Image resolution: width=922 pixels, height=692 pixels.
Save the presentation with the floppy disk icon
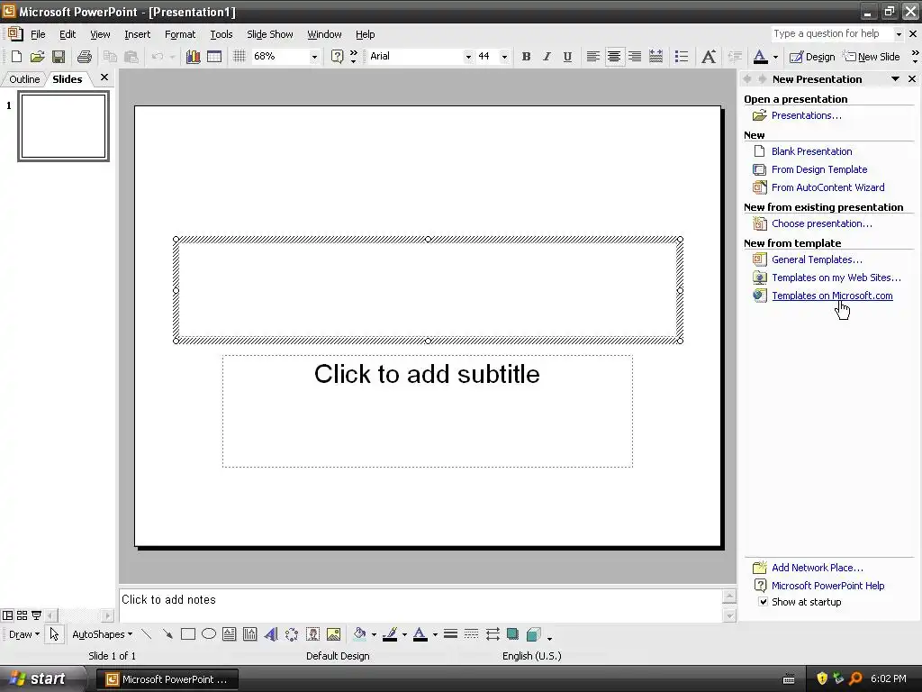click(59, 57)
